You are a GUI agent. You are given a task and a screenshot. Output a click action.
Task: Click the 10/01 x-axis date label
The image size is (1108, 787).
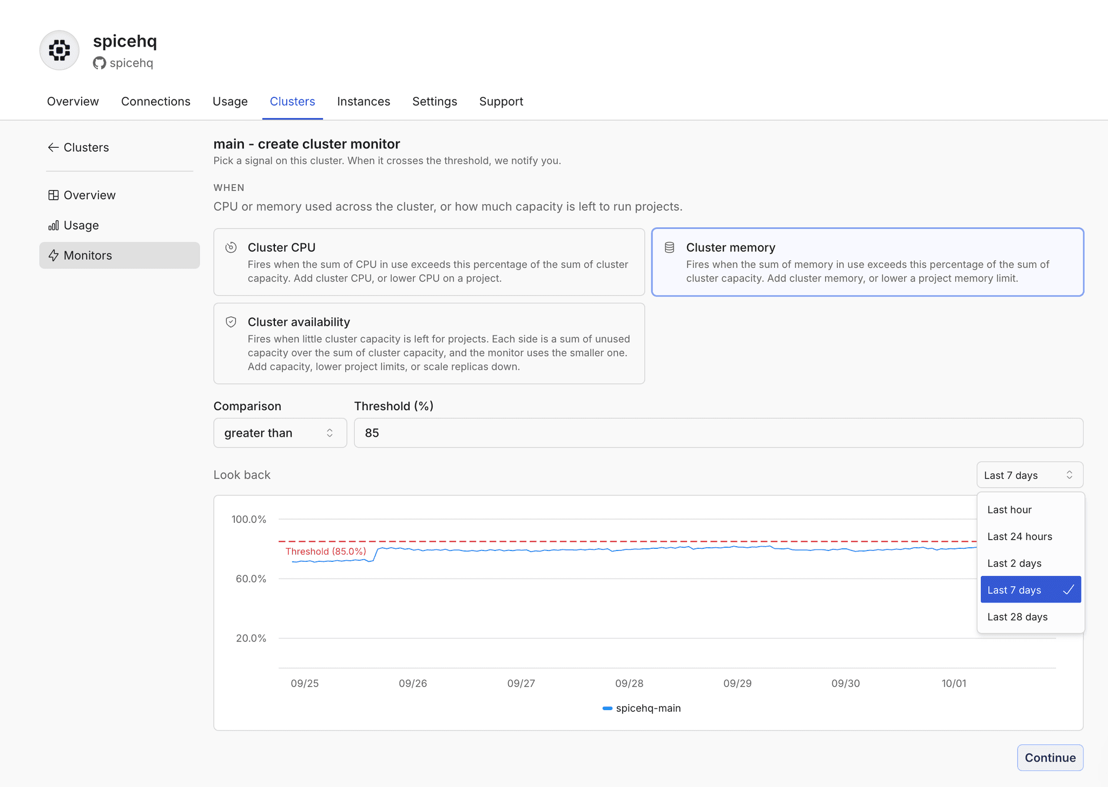coord(954,684)
